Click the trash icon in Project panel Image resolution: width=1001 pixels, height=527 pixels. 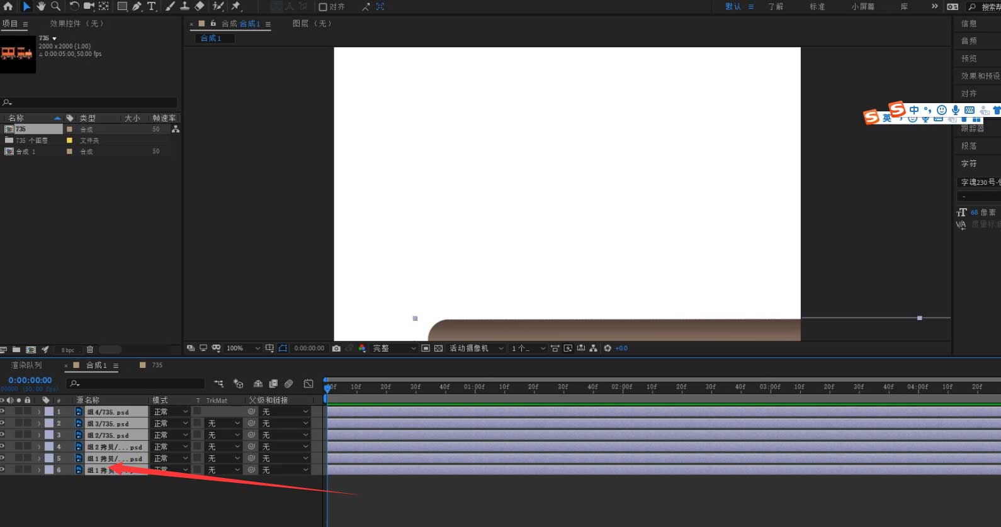tap(90, 350)
